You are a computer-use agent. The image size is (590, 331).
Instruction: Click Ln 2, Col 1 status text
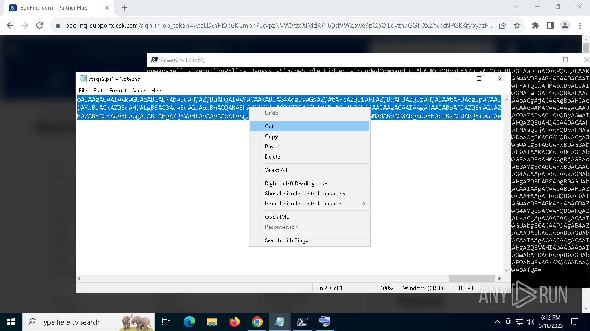(330, 288)
